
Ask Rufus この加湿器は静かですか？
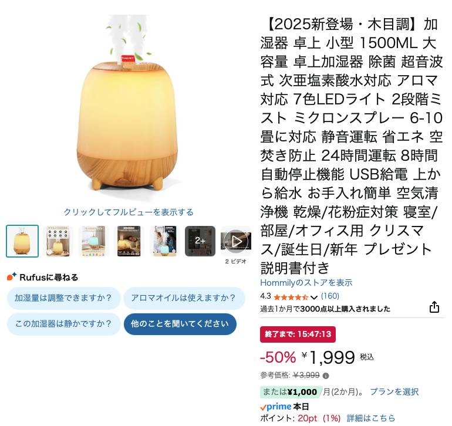[63, 324]
